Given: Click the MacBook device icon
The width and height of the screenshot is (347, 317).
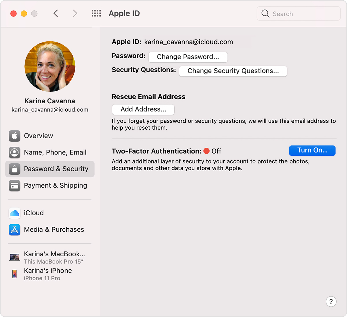Looking at the screenshot, I should 14,257.
